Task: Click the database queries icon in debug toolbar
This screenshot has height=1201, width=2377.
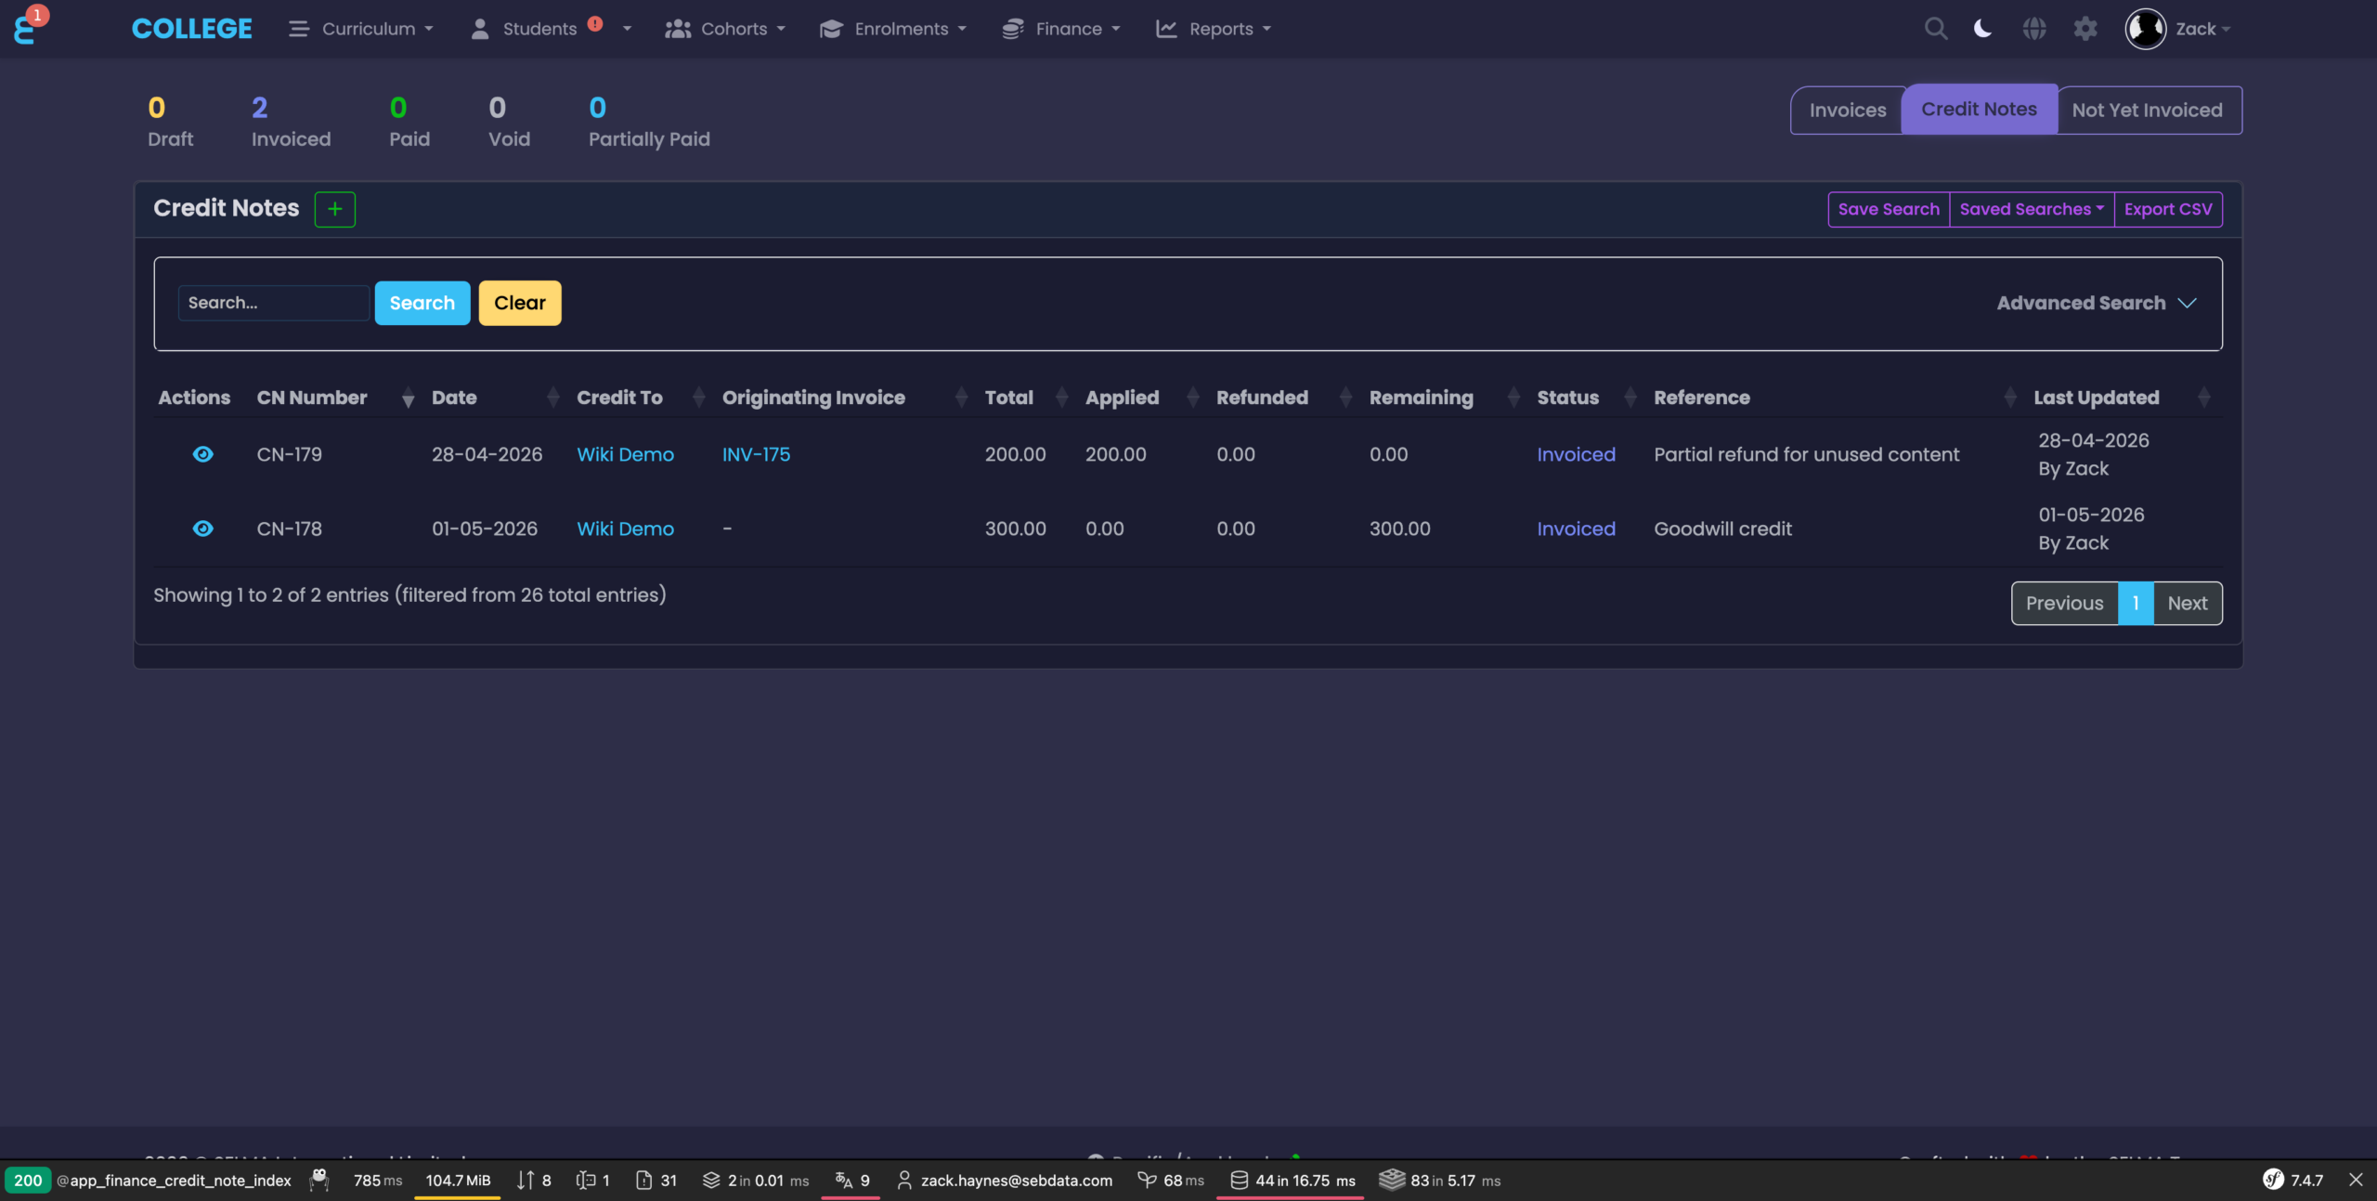Action: click(x=1239, y=1180)
